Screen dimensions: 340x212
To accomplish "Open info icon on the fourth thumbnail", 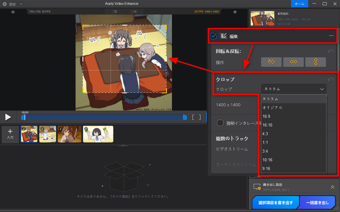I will (x=86, y=129).
